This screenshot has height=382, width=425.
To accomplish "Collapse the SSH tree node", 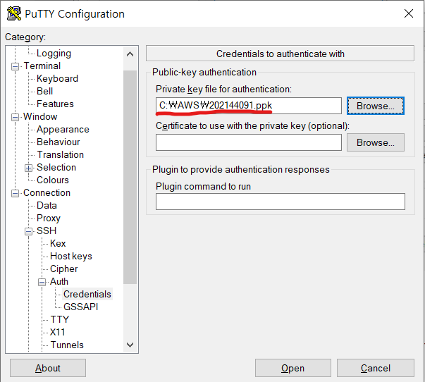I will [x=28, y=231].
